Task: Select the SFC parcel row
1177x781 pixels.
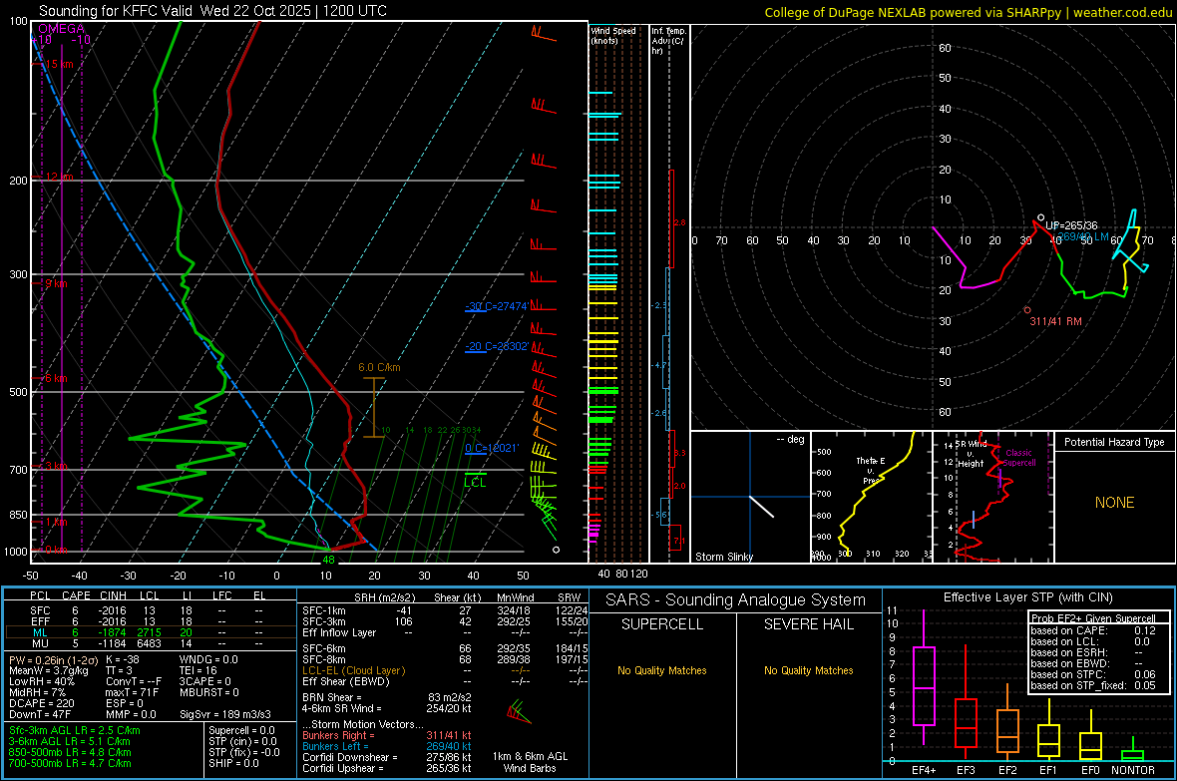Action: pyautogui.click(x=149, y=610)
